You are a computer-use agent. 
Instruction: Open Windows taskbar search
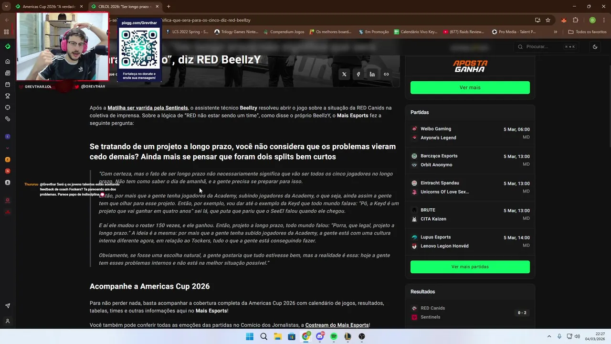tap(263, 336)
